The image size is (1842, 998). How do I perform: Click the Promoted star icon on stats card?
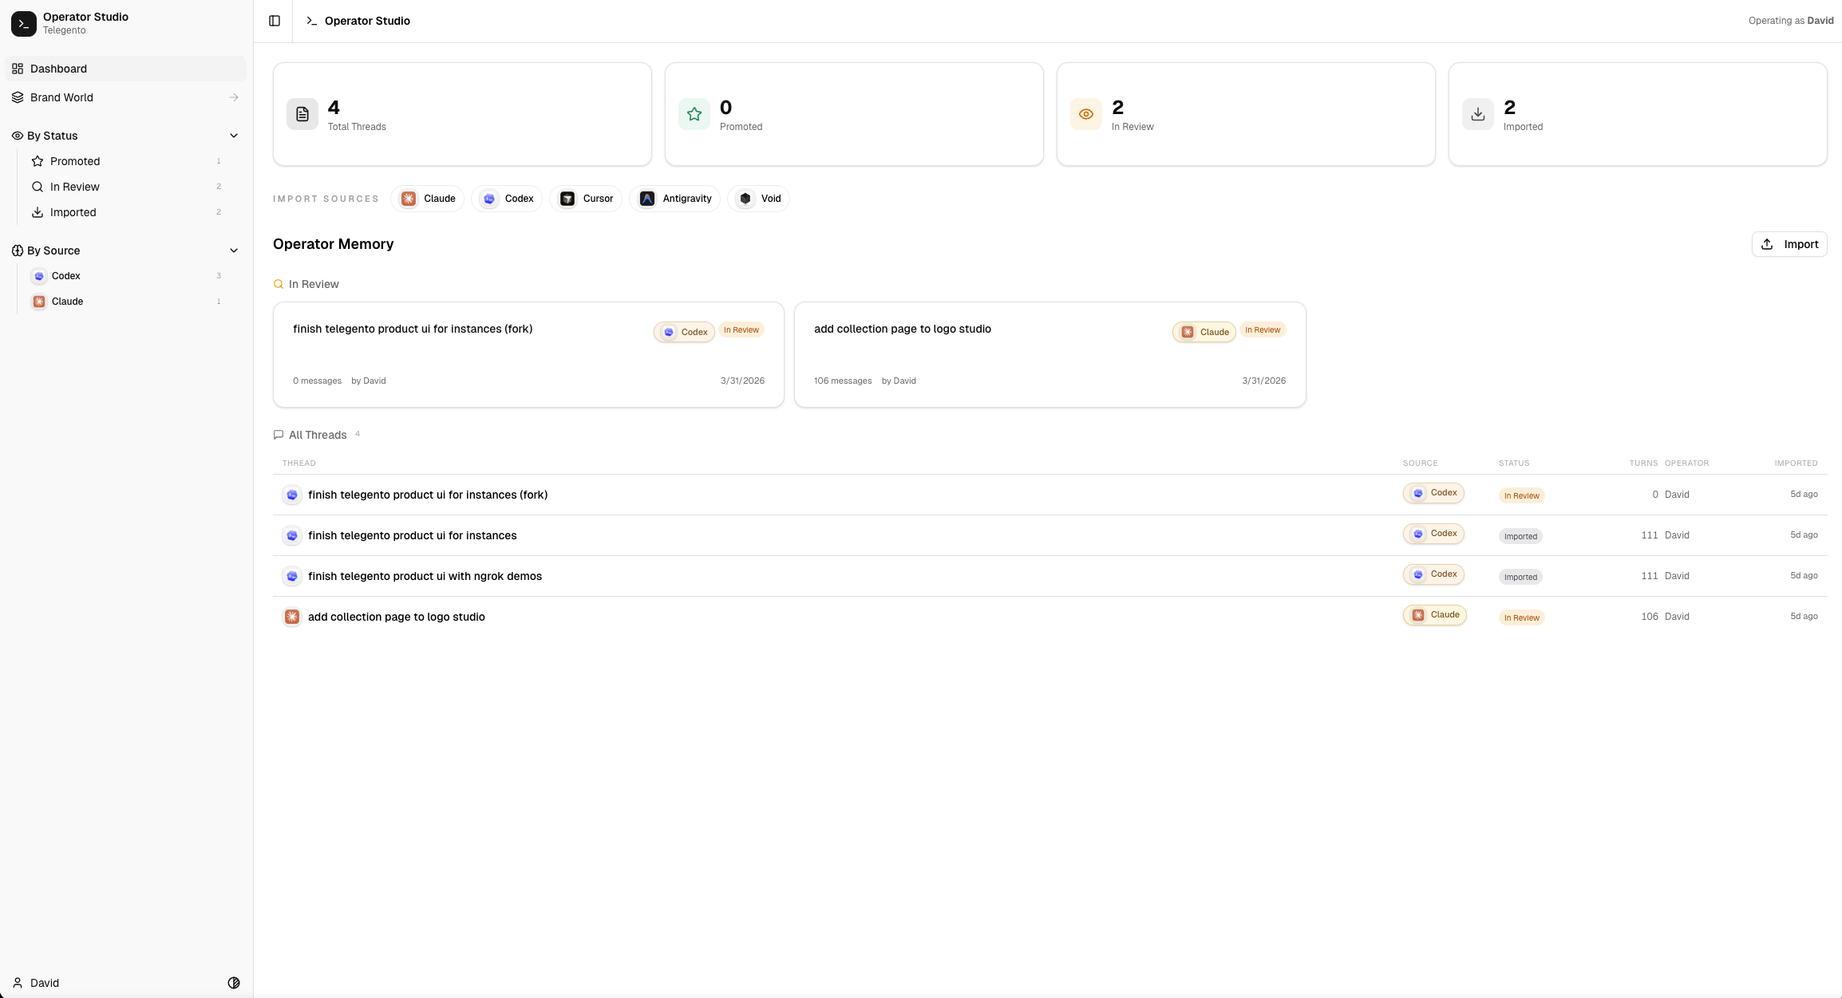pos(694,113)
